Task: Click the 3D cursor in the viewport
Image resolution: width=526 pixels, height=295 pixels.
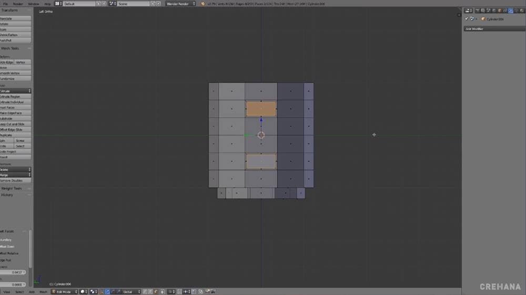Action: coord(261,135)
